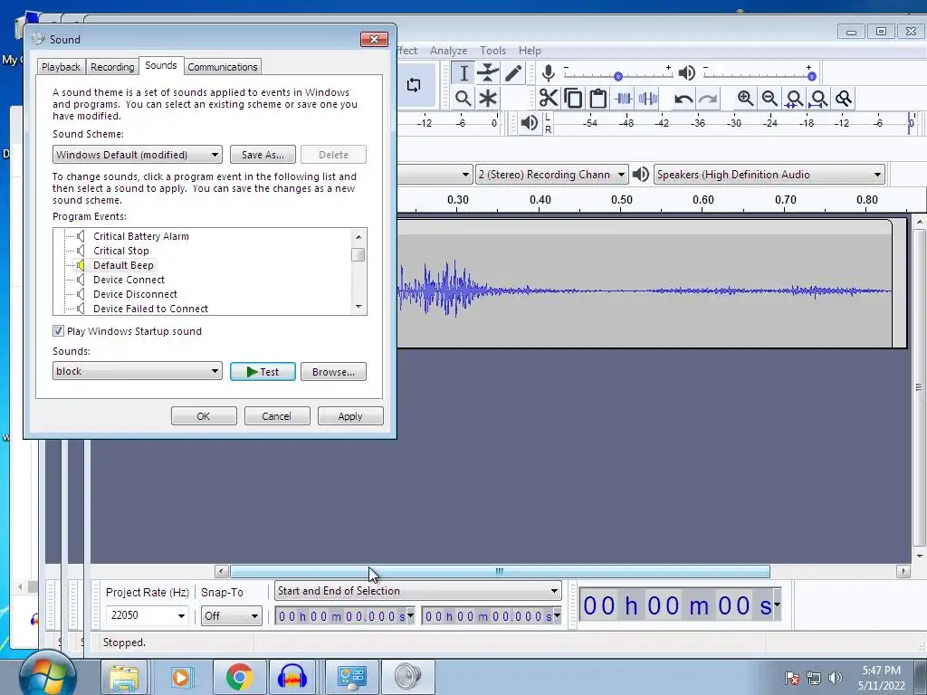Select the Envelope tool in Audacity
The height and width of the screenshot is (695, 927).
(x=488, y=73)
